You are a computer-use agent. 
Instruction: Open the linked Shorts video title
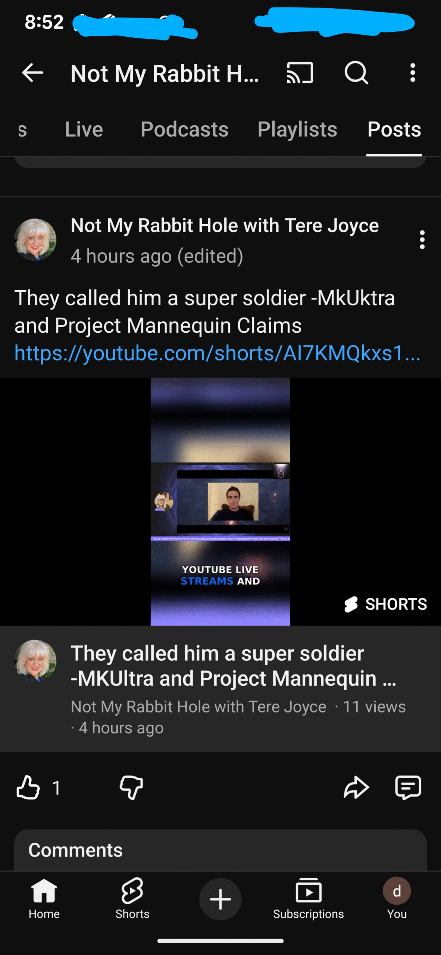click(233, 666)
